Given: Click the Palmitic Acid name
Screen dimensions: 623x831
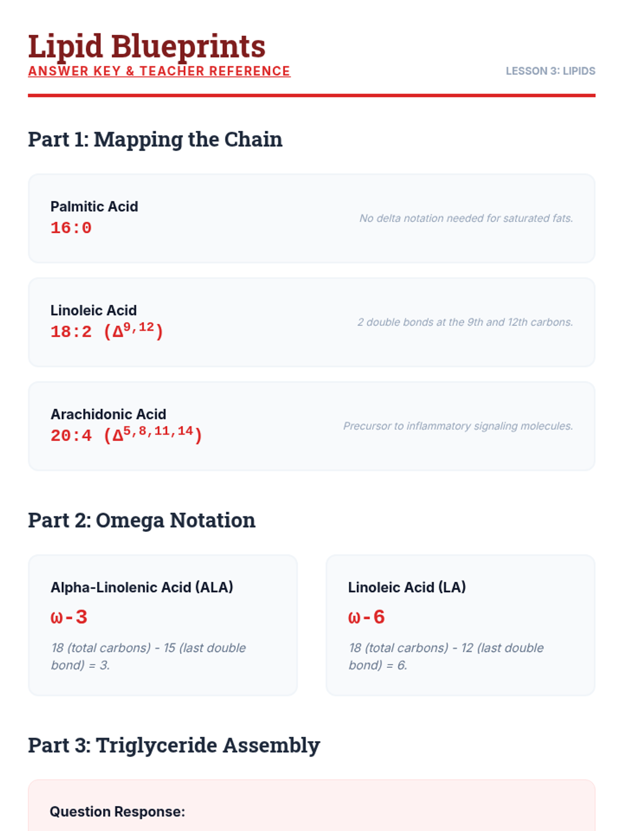Looking at the screenshot, I should [94, 206].
